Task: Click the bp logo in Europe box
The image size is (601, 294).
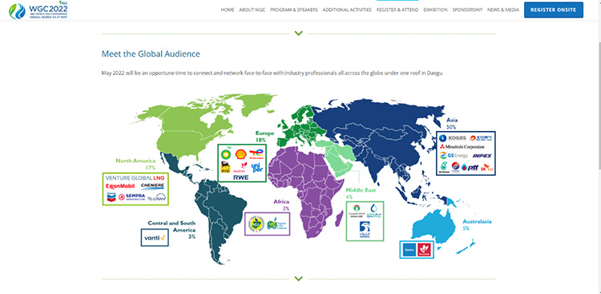Action: coord(226,153)
